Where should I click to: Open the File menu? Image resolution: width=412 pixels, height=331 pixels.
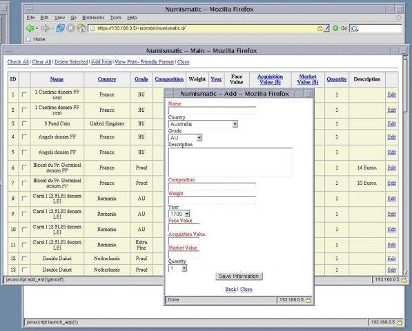click(x=30, y=18)
